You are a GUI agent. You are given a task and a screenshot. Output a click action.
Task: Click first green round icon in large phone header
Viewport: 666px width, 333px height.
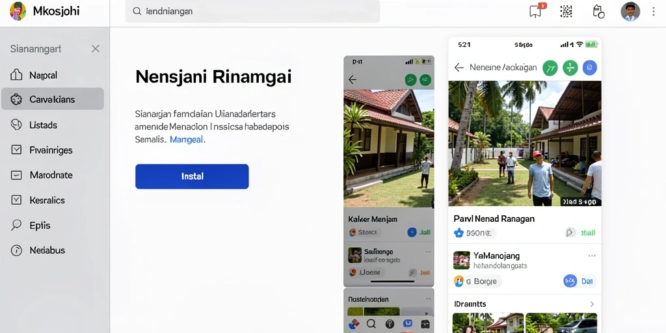click(x=550, y=68)
